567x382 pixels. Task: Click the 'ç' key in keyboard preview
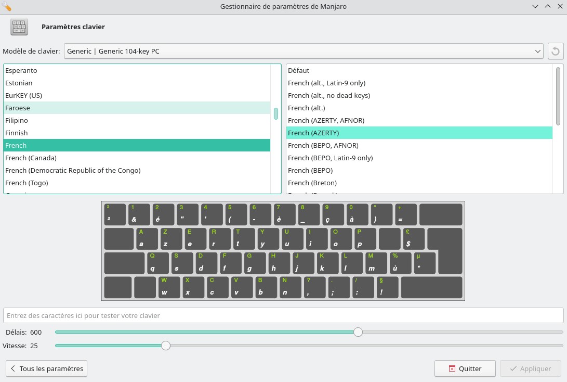pos(333,214)
